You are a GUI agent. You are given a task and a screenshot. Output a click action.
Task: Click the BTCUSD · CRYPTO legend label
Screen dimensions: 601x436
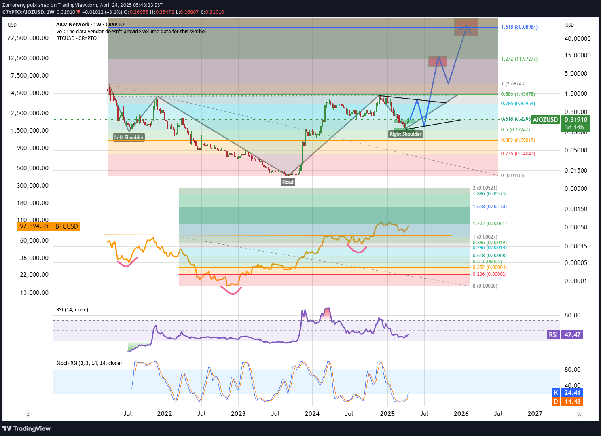click(76, 38)
